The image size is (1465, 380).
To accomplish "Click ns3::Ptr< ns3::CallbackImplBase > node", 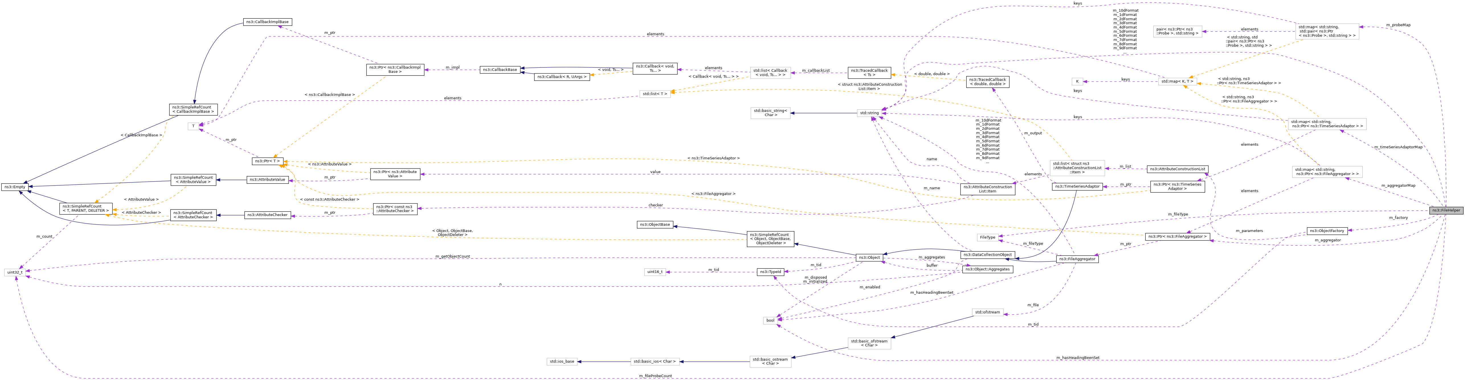I will click(x=395, y=69).
